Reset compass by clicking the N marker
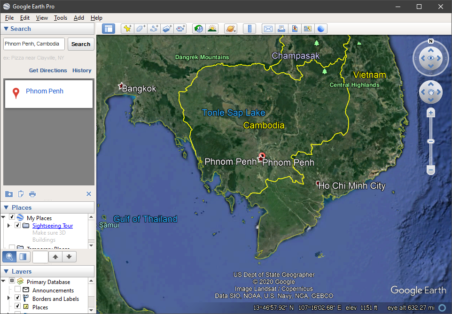Image resolution: width=452 pixels, height=314 pixels. (x=431, y=41)
